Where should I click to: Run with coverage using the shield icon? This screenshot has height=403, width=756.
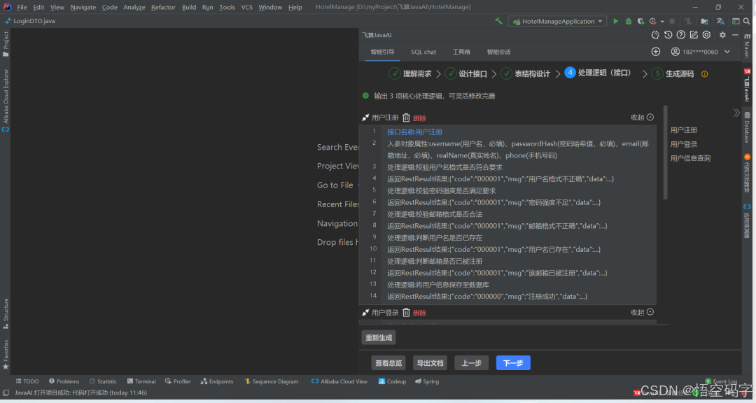(x=640, y=21)
